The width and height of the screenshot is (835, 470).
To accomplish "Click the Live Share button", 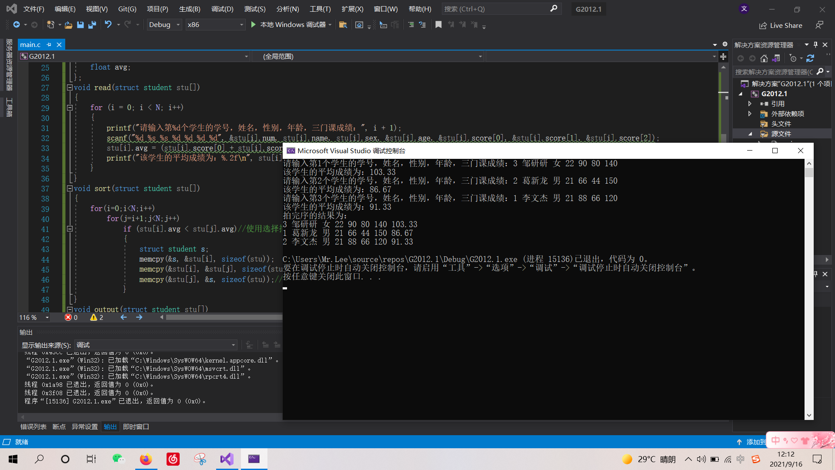I will (781, 25).
